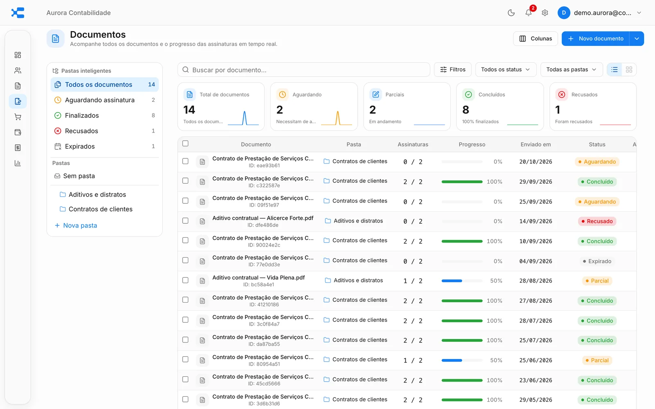Open the wallet icon in sidebar

18,132
